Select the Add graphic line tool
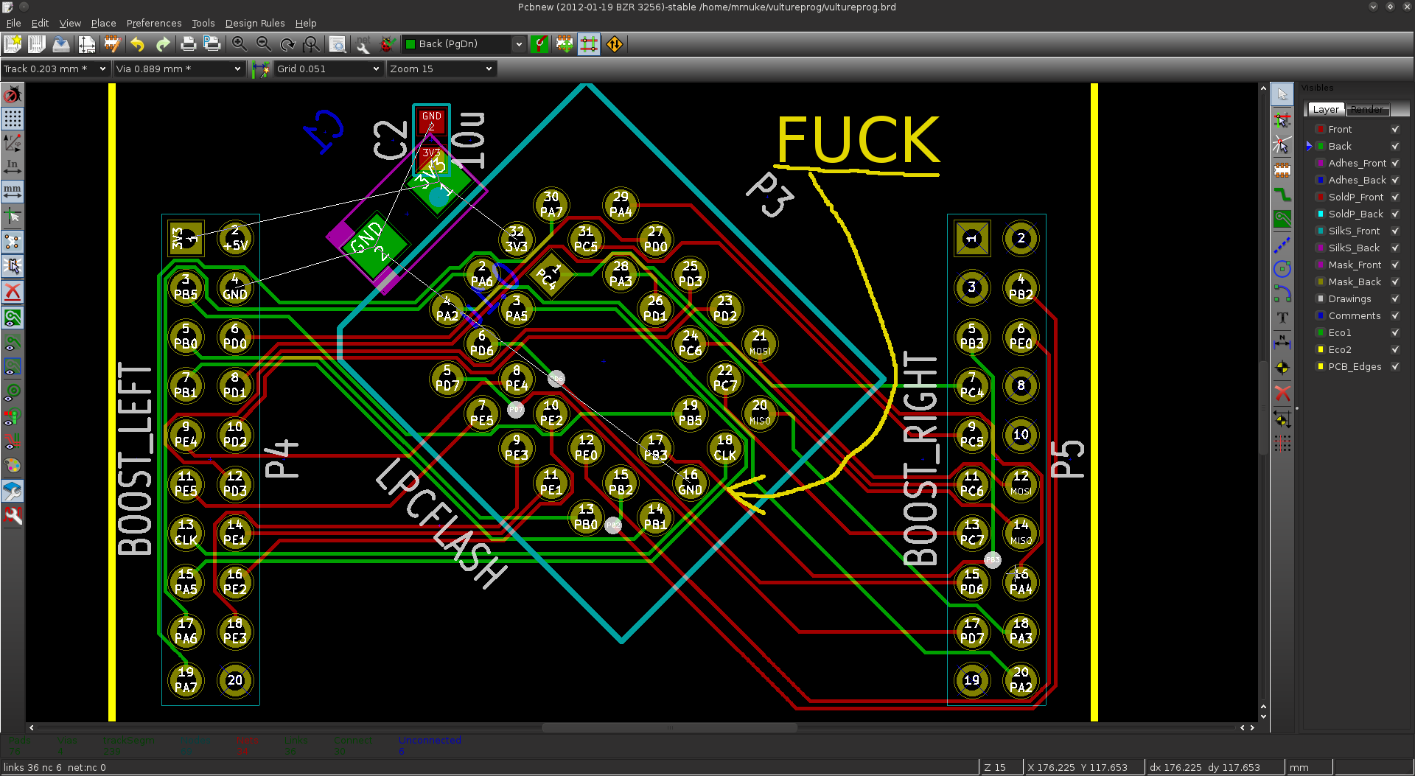 tap(1282, 244)
